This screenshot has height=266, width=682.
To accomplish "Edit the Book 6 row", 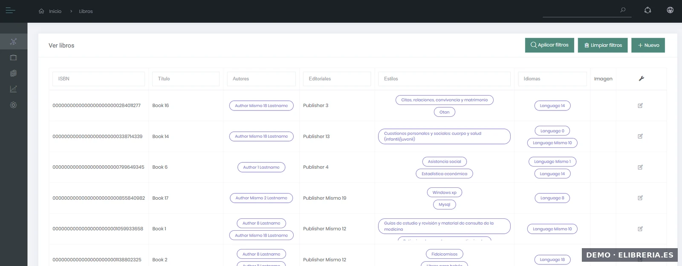I will pos(640,167).
